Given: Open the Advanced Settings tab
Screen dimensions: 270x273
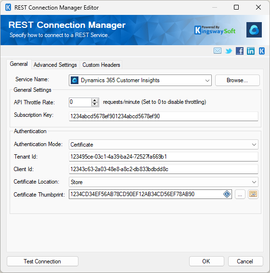Looking at the screenshot, I should click(55, 65).
